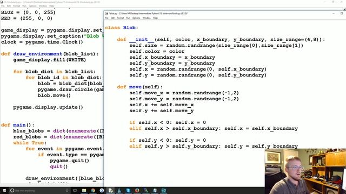Viewport: 346px width, 194px height.
Task: Open File Explorer from the taskbar
Action: click(x=84, y=190)
